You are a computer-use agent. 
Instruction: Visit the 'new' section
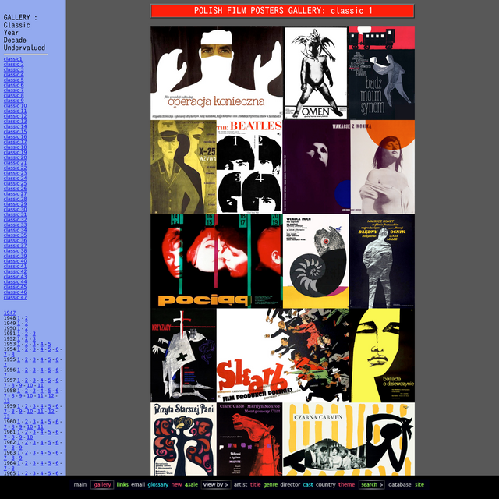(177, 485)
